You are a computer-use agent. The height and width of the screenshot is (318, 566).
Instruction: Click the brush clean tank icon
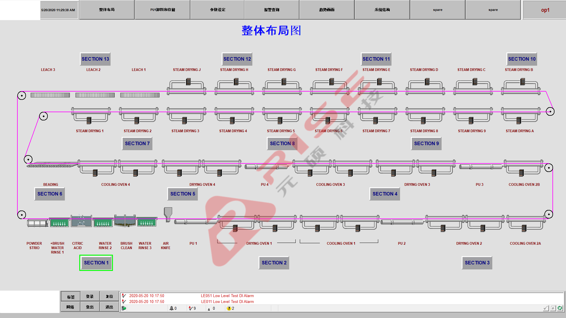pyautogui.click(x=125, y=221)
